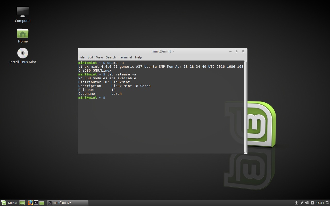Viewport: 330px width, 206px height.
Task: Open the terminal View menu
Action: pyautogui.click(x=100, y=57)
